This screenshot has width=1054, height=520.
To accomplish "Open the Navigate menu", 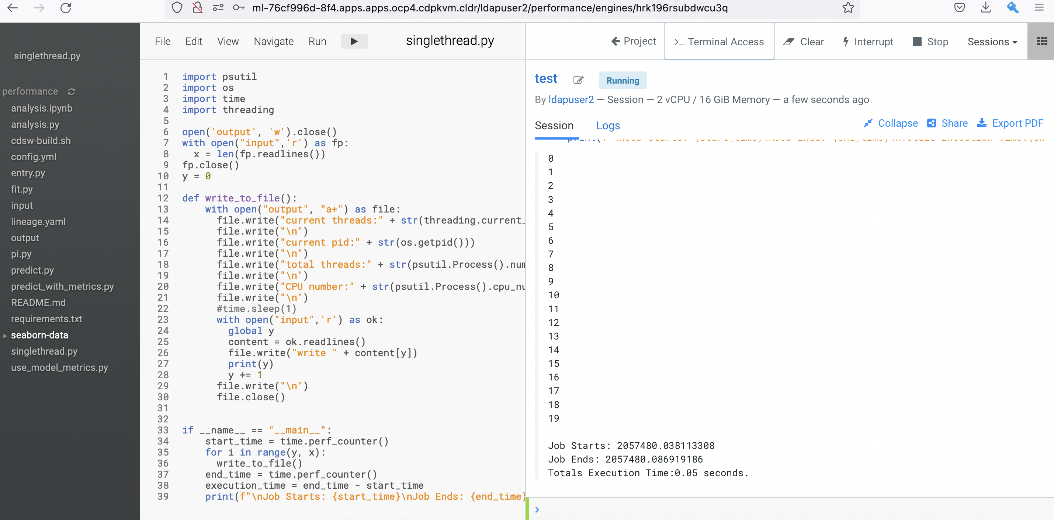I will coord(273,41).
